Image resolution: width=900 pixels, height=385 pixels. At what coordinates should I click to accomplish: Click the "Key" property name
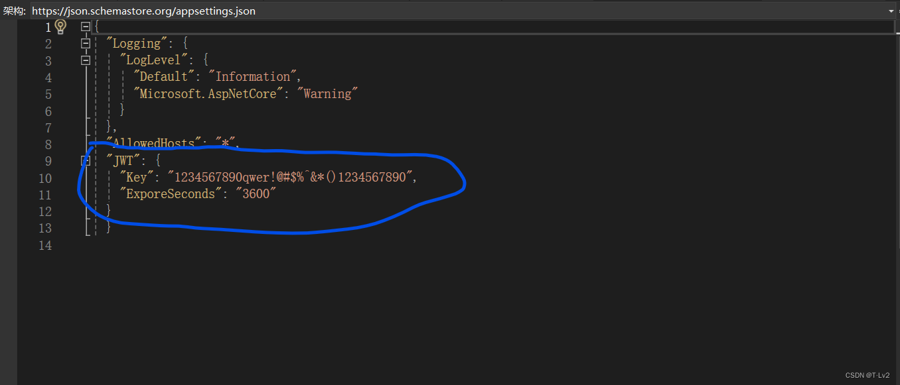(137, 178)
